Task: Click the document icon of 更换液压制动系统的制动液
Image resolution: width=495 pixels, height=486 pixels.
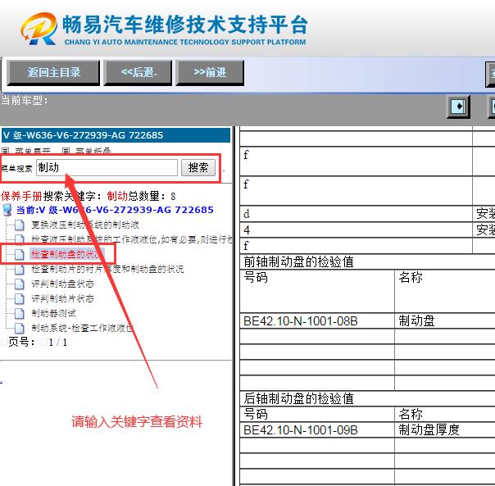Action: coord(19,225)
